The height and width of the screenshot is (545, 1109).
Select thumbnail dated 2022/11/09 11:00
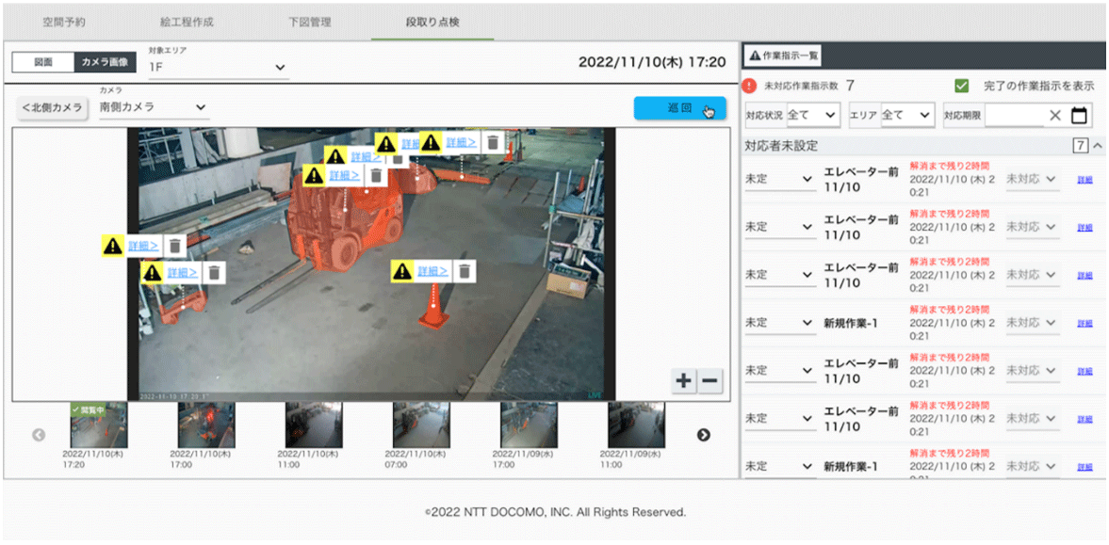point(637,425)
